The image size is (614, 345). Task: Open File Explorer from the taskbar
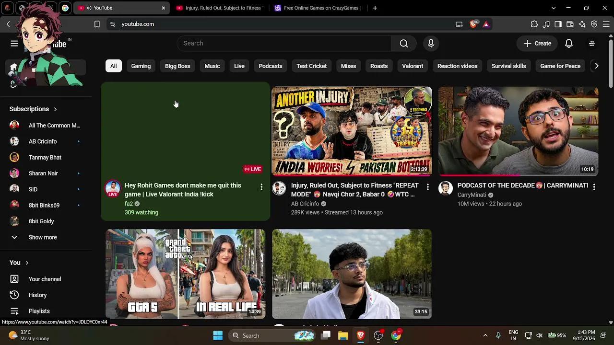tap(343, 335)
